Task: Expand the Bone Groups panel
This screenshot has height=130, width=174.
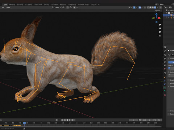Action: click(171, 80)
